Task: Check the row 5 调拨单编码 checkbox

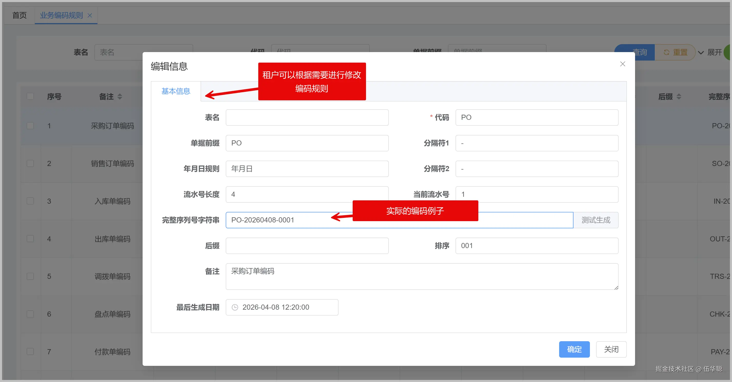Action: (x=30, y=276)
